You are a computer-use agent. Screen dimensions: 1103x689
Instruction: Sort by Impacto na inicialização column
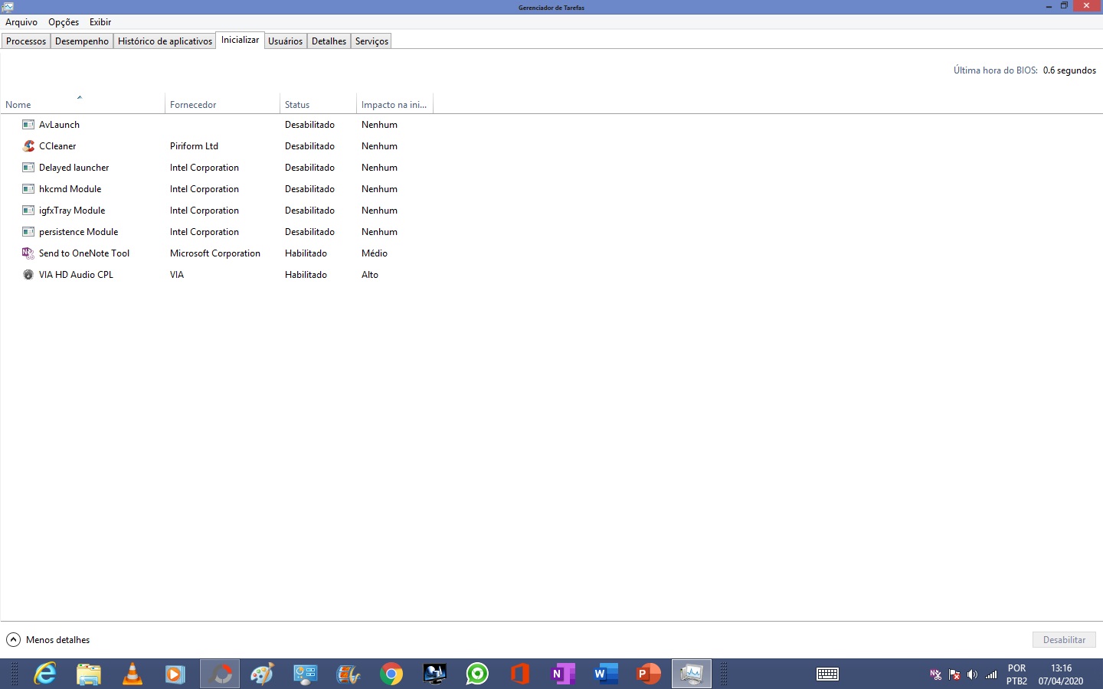coord(394,104)
